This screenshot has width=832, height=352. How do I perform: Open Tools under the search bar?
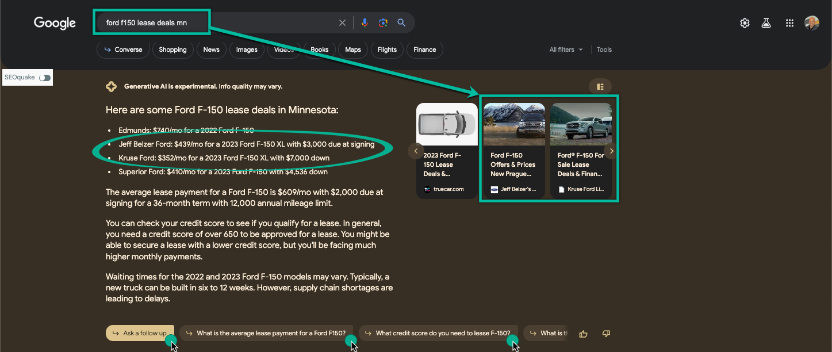click(x=604, y=49)
